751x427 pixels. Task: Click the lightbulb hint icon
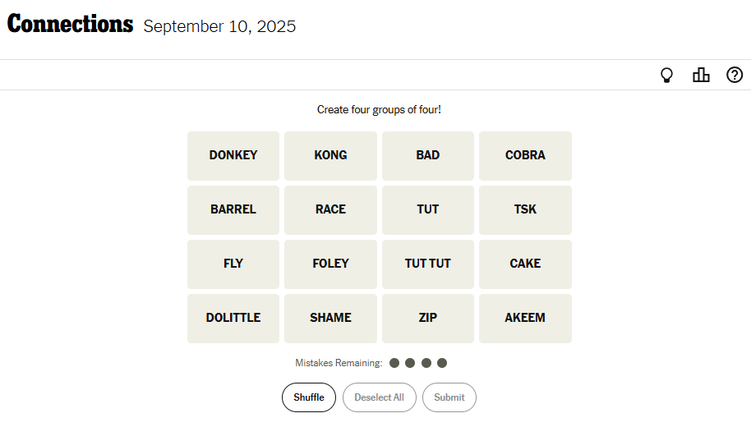pos(667,75)
